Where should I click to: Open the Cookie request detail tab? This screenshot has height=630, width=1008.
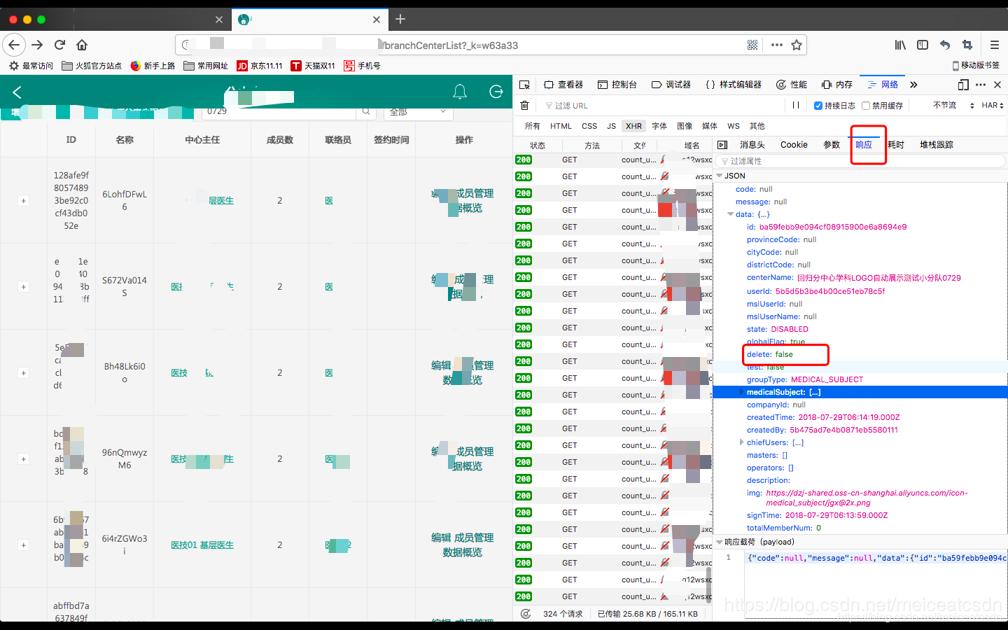point(794,145)
